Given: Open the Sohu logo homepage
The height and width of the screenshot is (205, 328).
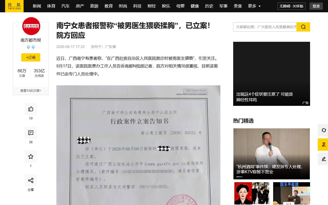Looking at the screenshot, I should 14,6.
